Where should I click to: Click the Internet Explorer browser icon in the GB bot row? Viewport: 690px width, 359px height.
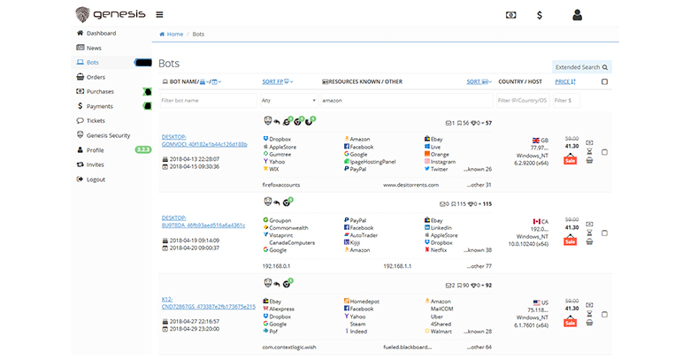click(287, 121)
